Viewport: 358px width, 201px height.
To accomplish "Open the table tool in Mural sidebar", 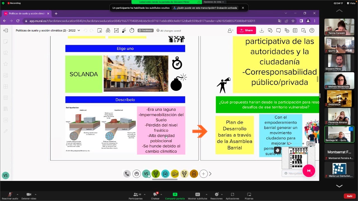I will (6, 98).
